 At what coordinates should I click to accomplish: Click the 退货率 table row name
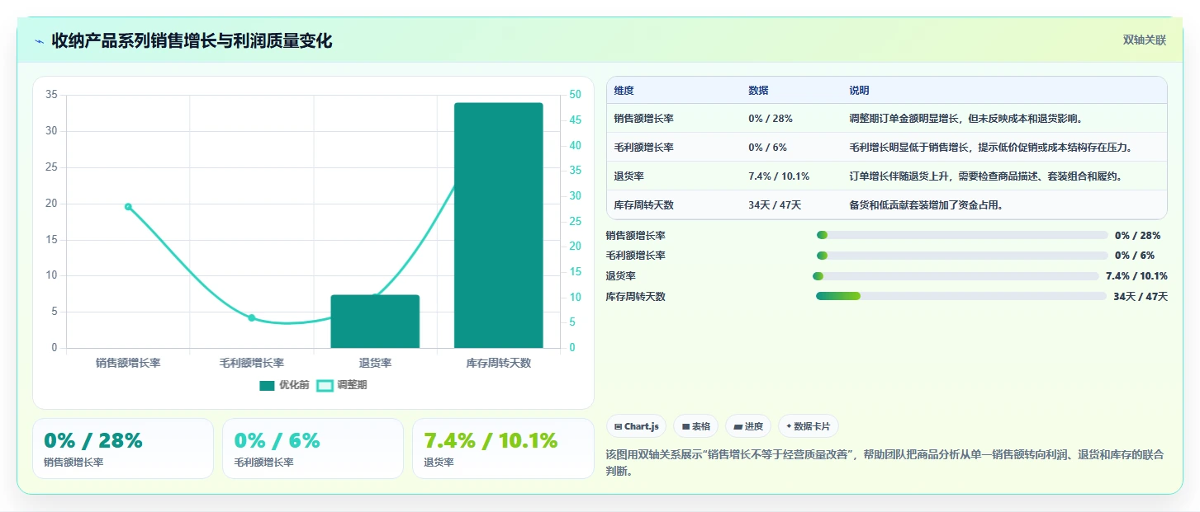(x=628, y=176)
